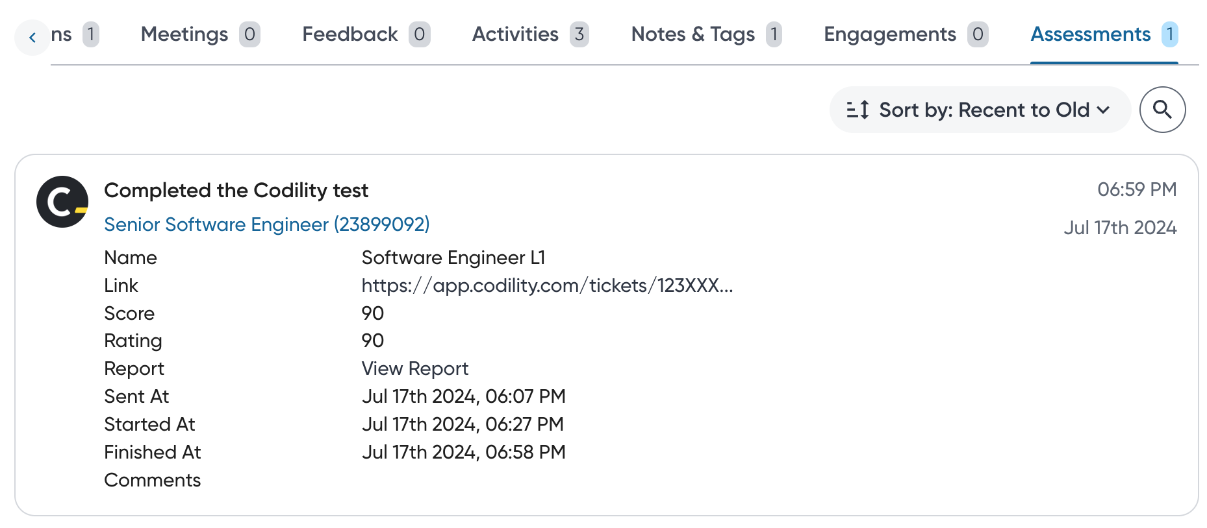Open Senior Software Engineer (23899092) link

[x=267, y=224]
